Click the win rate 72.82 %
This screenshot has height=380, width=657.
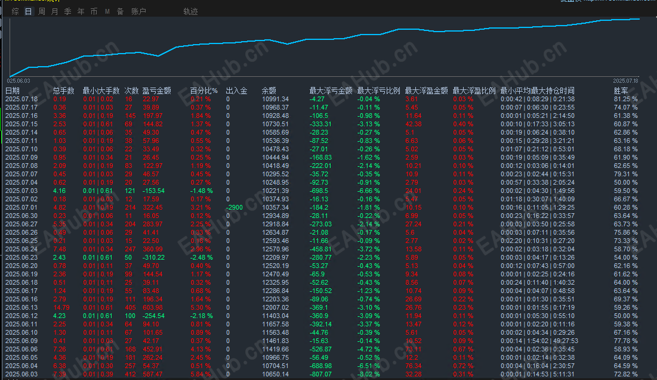click(x=625, y=374)
